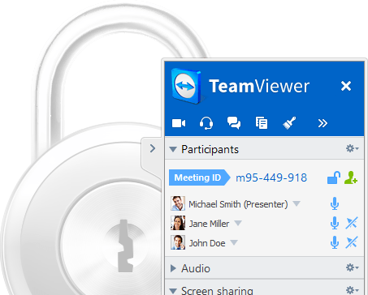Open Michael Smith (Presenter) dropdown menu
Viewport: 368px width, 295px height.
click(297, 203)
